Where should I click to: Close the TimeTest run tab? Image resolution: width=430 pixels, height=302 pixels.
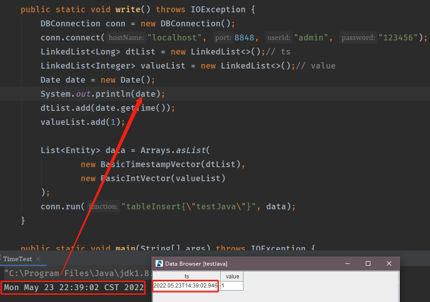point(39,259)
